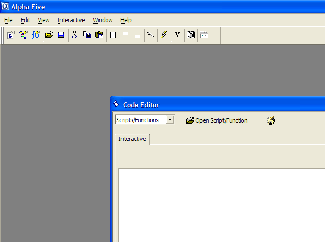
Task: Click the Open folder toolbar icon
Action: point(49,35)
